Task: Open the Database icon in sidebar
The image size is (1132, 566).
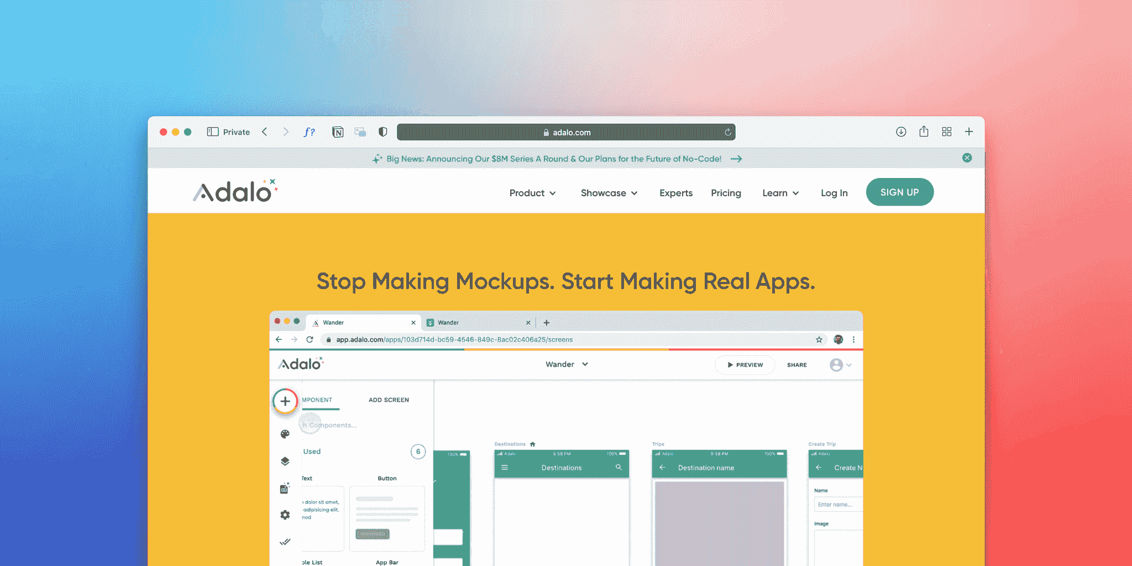Action: (285, 488)
